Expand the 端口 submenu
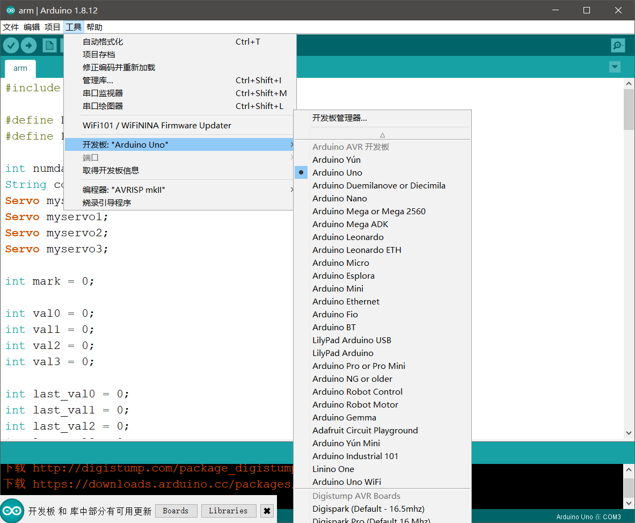Image resolution: width=635 pixels, height=523 pixels. point(179,157)
